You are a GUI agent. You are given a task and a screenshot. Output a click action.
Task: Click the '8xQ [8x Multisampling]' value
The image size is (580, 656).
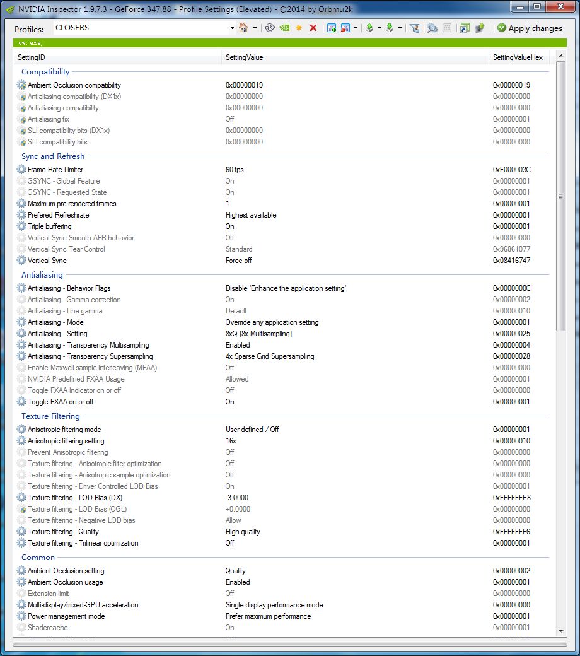pyautogui.click(x=259, y=334)
